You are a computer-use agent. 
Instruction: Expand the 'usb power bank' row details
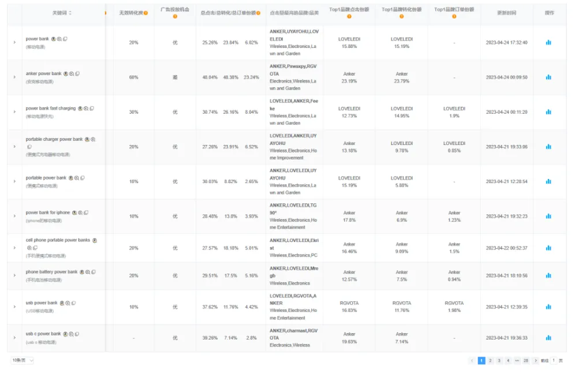(14, 307)
